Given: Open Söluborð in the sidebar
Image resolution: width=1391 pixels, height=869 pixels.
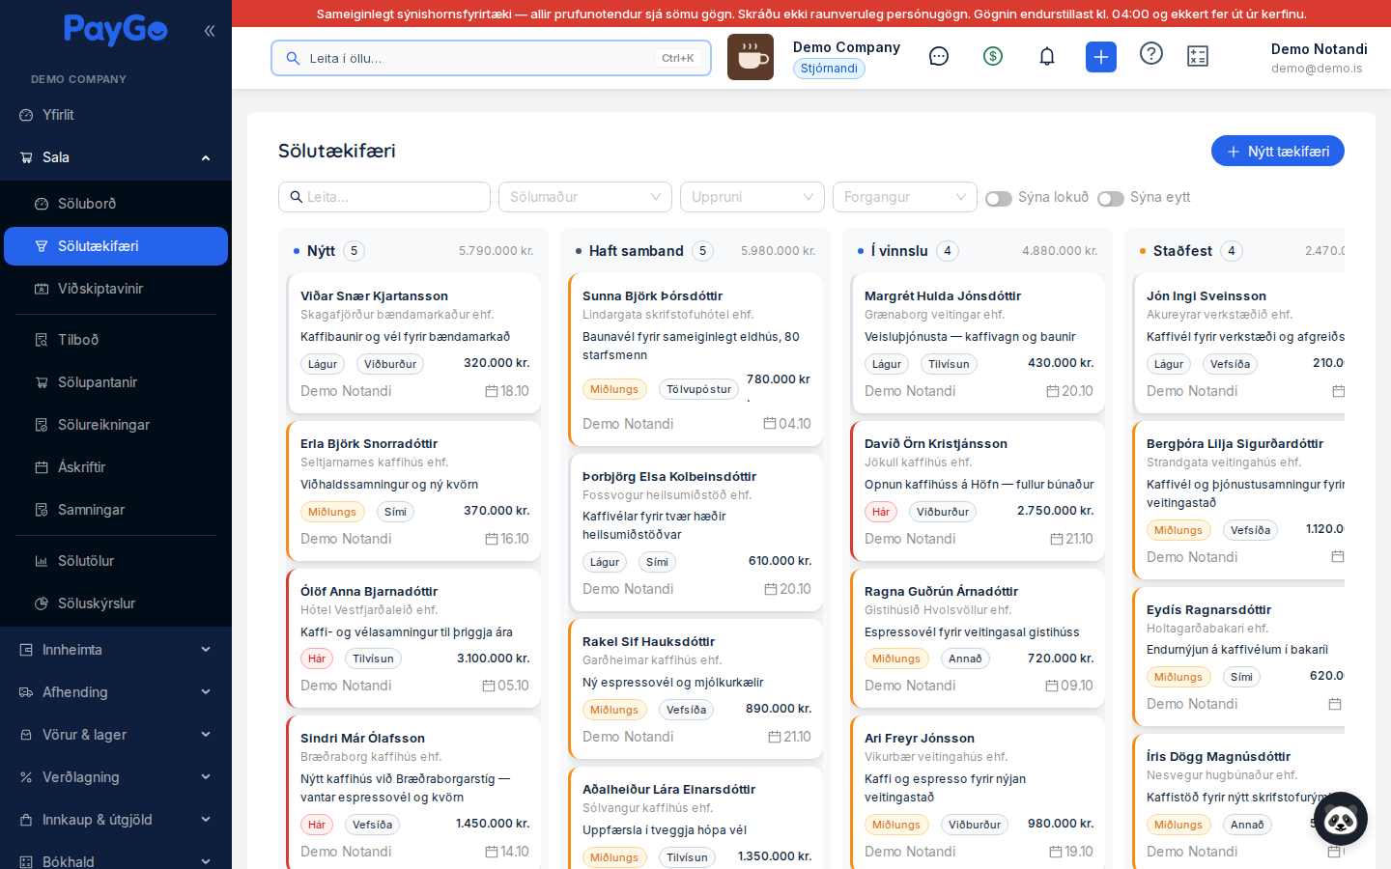Looking at the screenshot, I should click(x=116, y=204).
